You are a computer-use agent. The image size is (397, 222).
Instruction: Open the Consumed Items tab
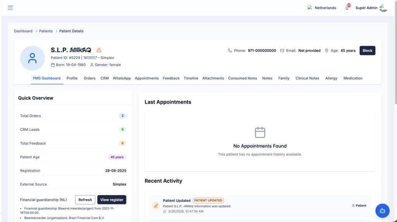pos(243,78)
